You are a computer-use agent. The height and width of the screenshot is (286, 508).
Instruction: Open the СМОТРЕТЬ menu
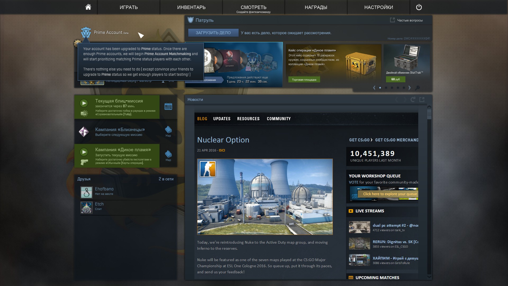(253, 7)
